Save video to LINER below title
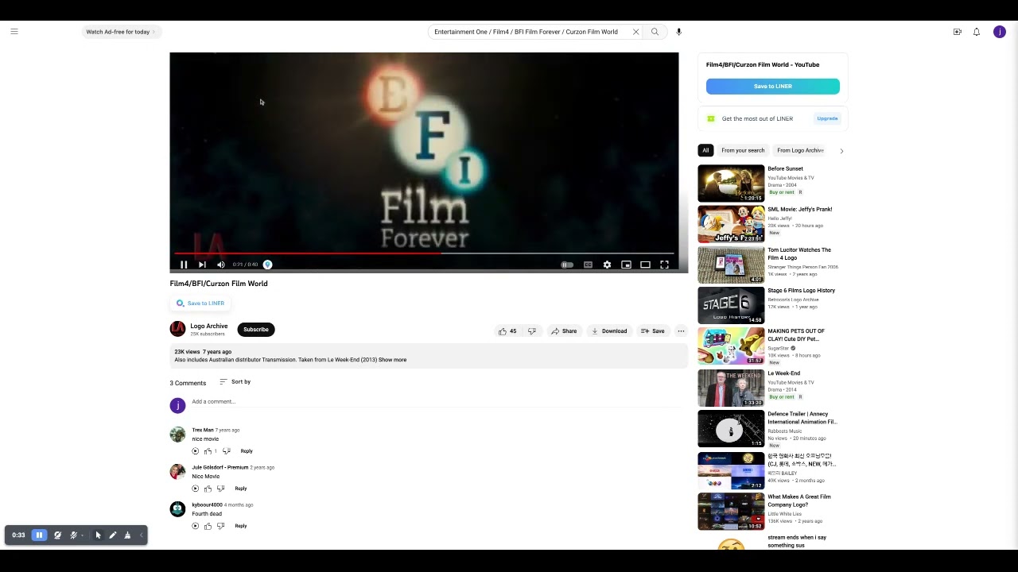 click(x=200, y=303)
